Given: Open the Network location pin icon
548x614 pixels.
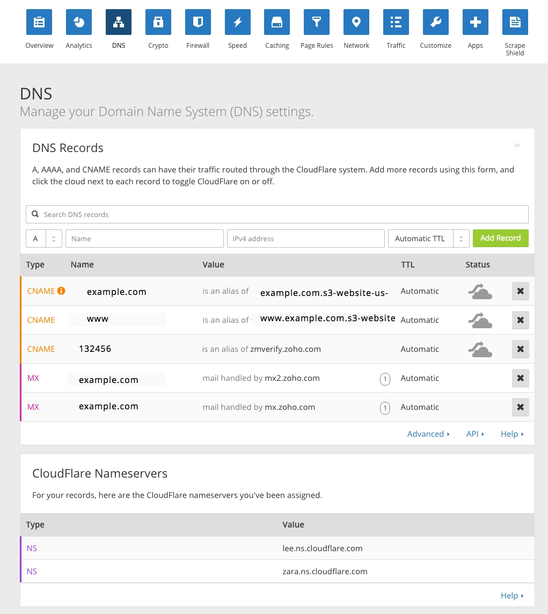Looking at the screenshot, I should pos(356,22).
